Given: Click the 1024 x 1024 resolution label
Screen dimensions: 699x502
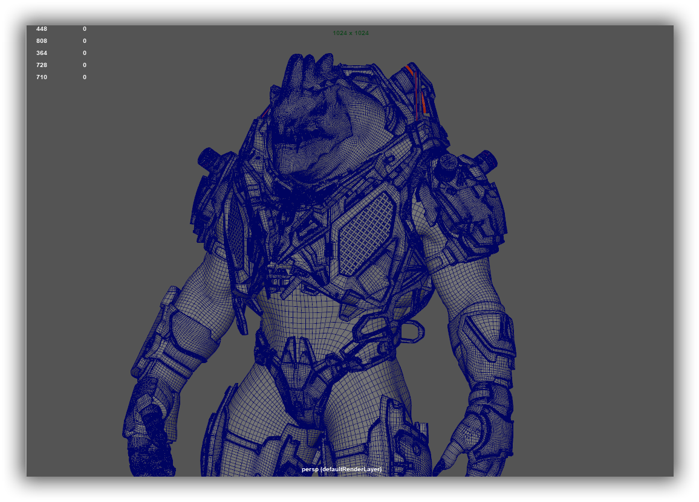Looking at the screenshot, I should tap(350, 33).
